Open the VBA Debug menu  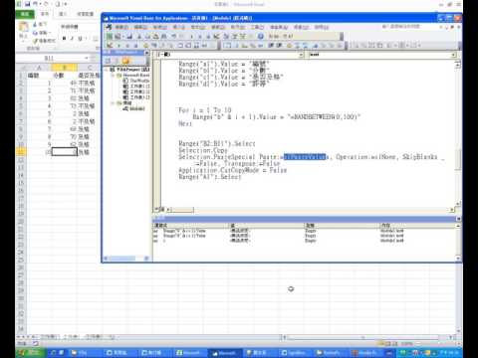pyautogui.click(x=218, y=27)
